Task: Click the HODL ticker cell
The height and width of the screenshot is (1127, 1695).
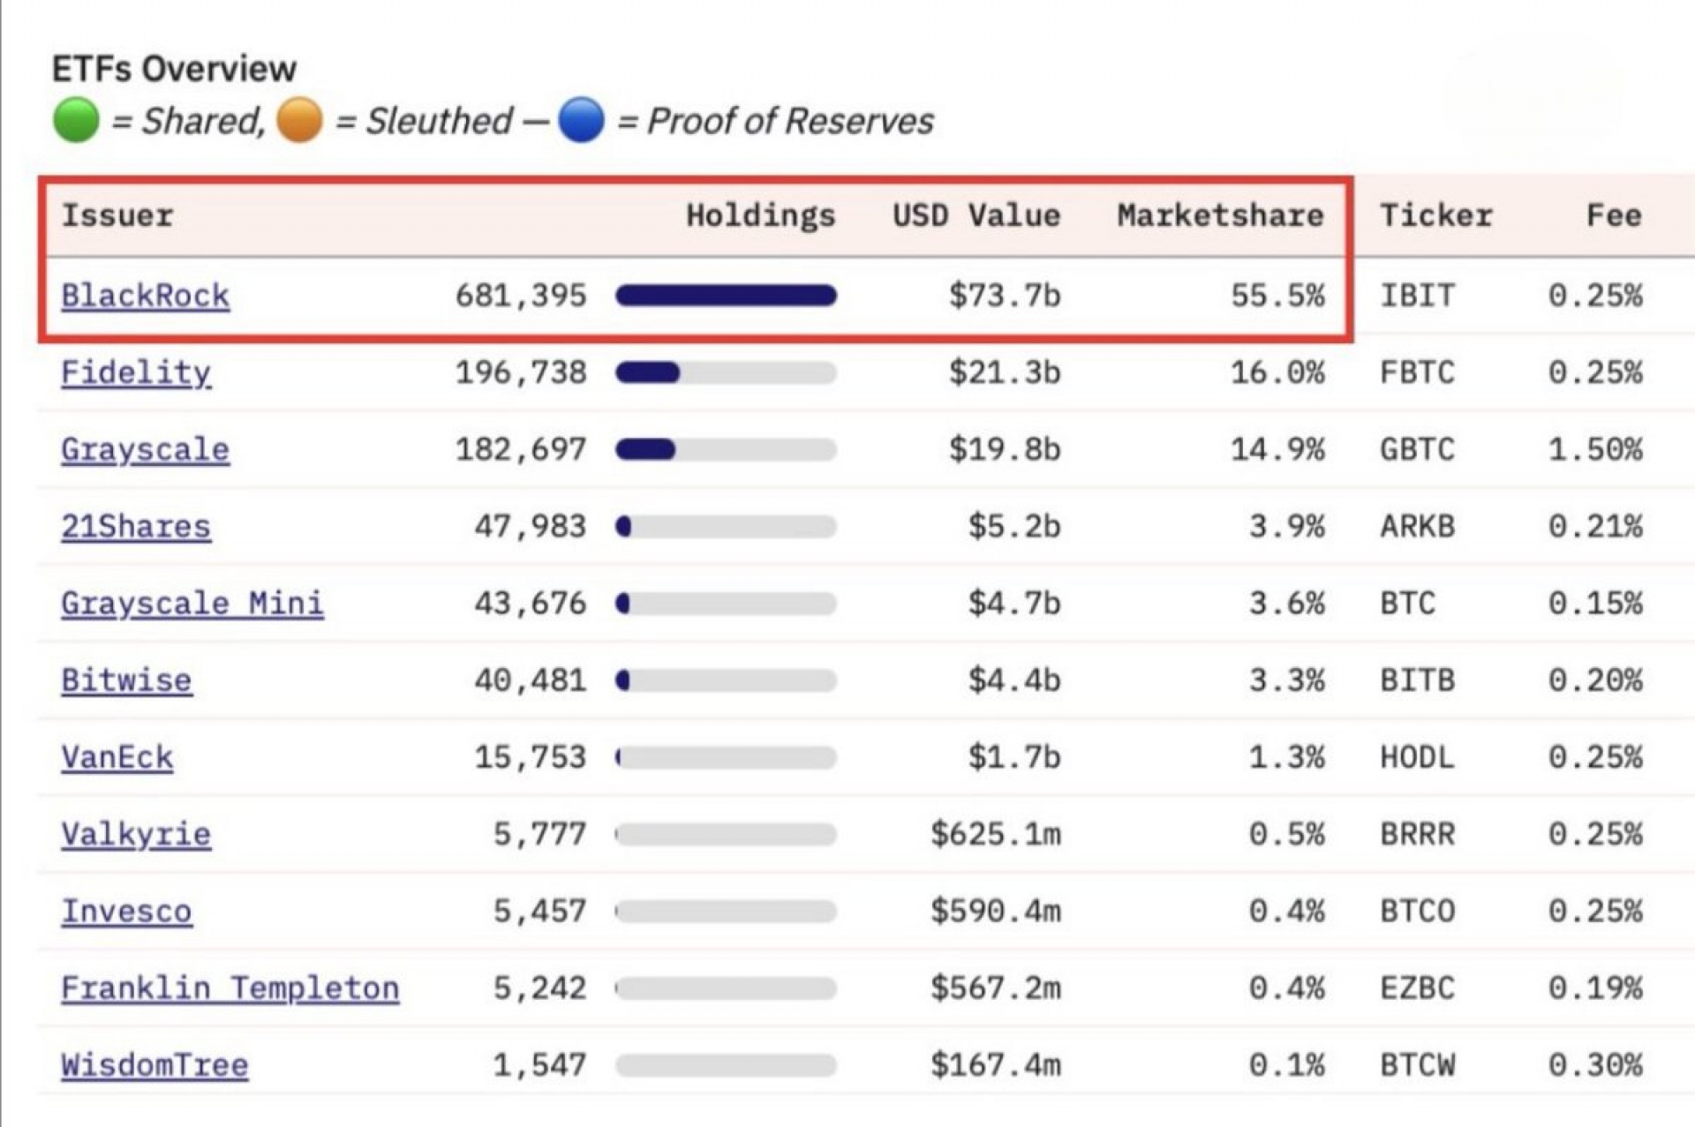Action: pyautogui.click(x=1417, y=757)
